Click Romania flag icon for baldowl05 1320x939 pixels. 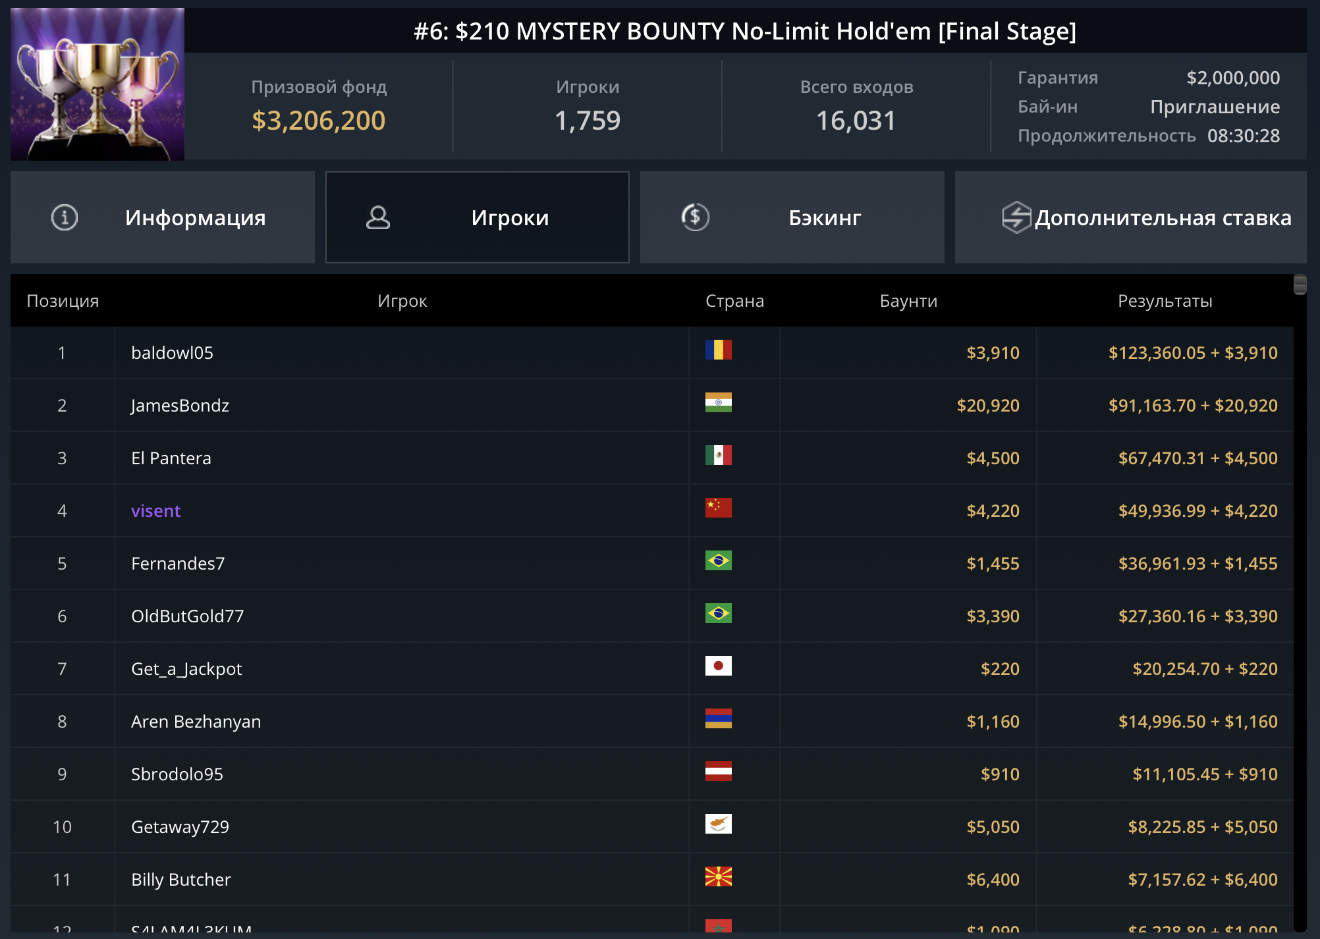coord(718,350)
